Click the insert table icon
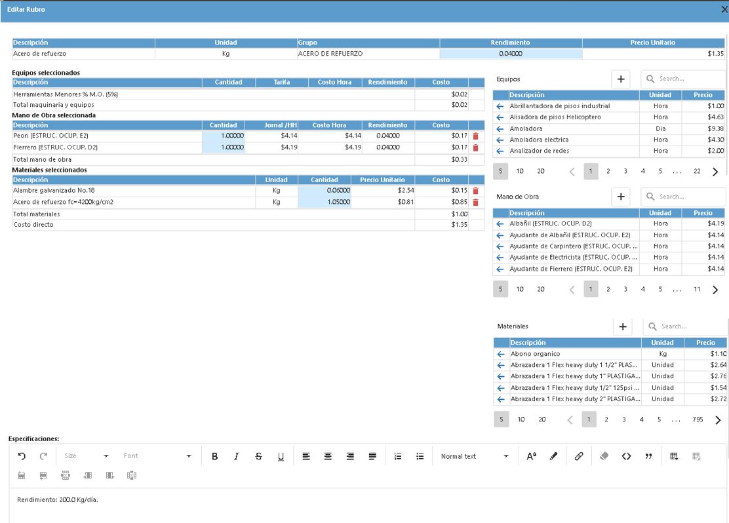 pos(674,456)
